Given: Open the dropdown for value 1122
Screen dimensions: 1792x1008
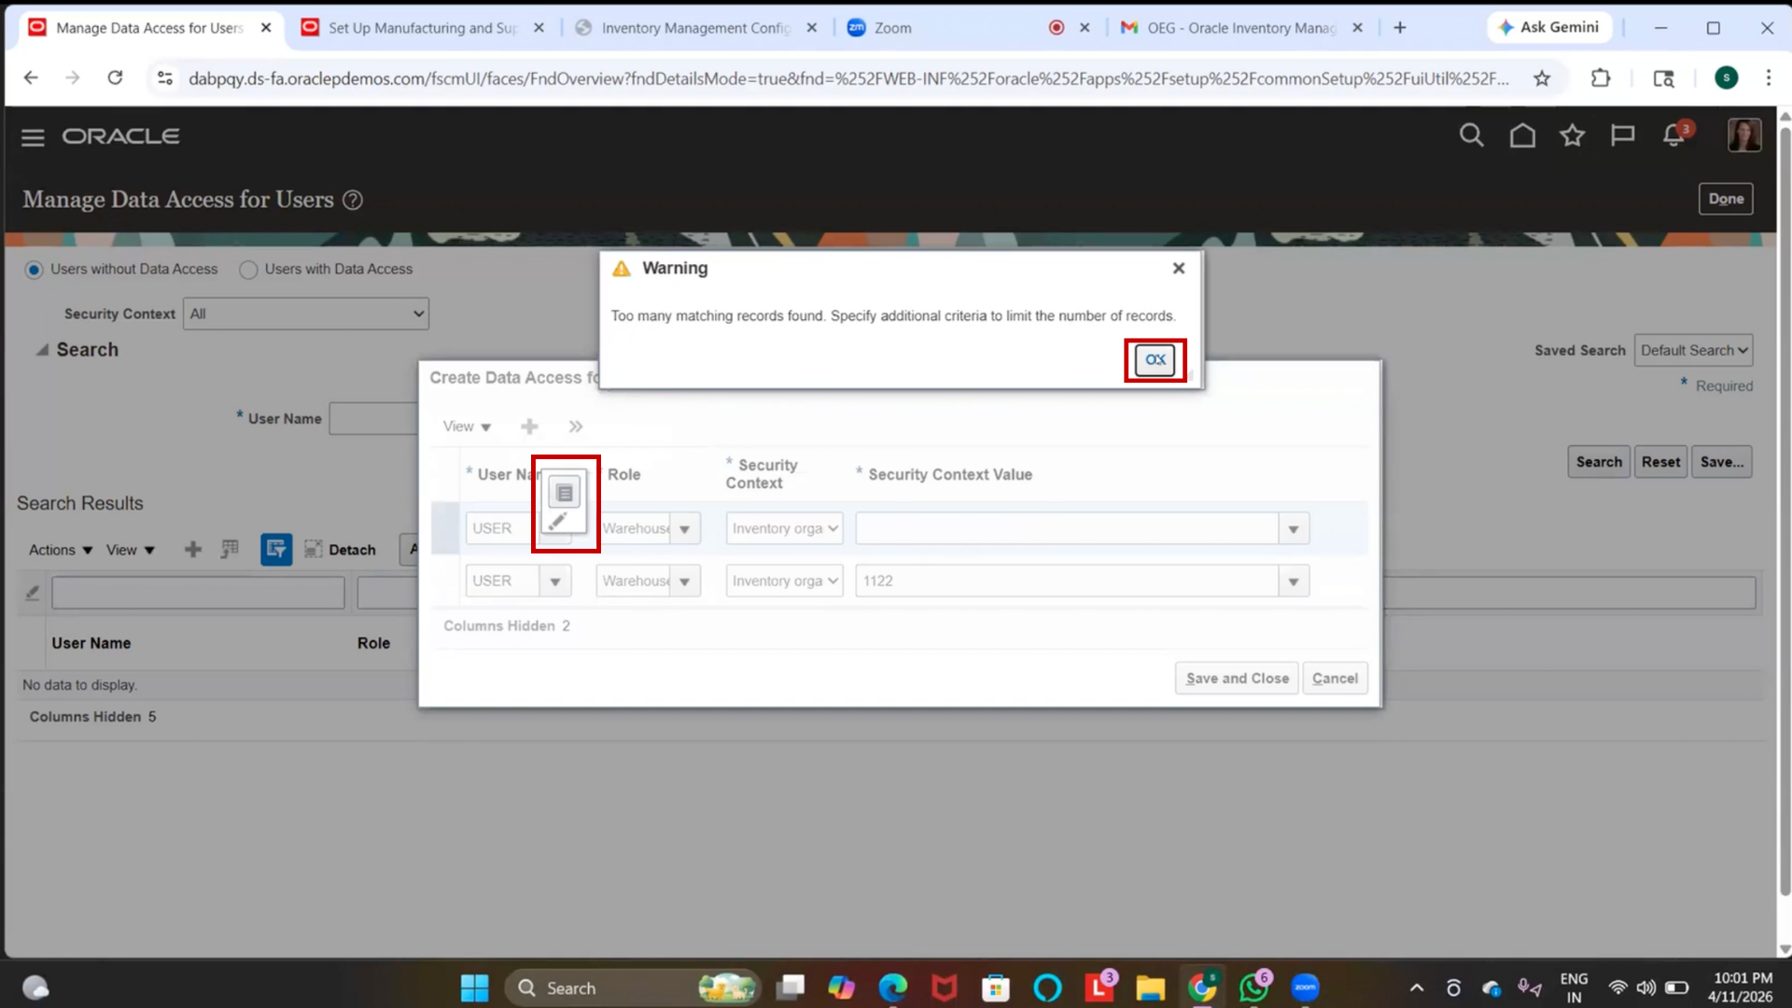Looking at the screenshot, I should (x=1294, y=581).
